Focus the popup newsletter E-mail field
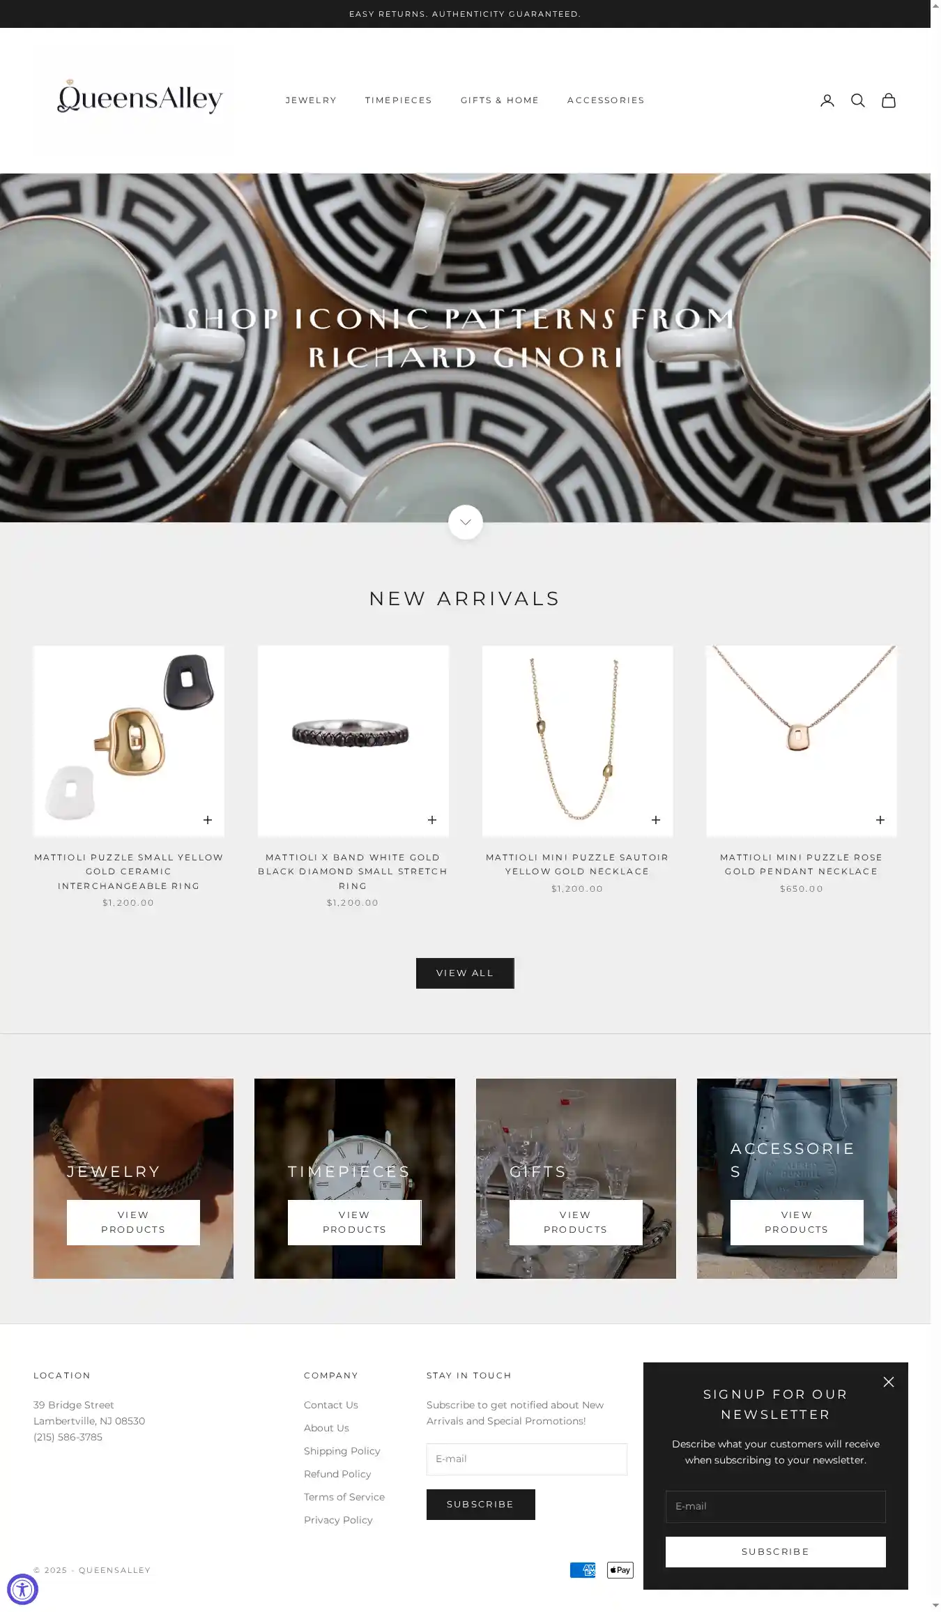 (775, 1506)
